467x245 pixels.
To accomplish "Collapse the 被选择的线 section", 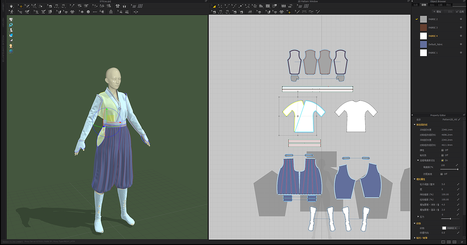I will [x=414, y=125].
